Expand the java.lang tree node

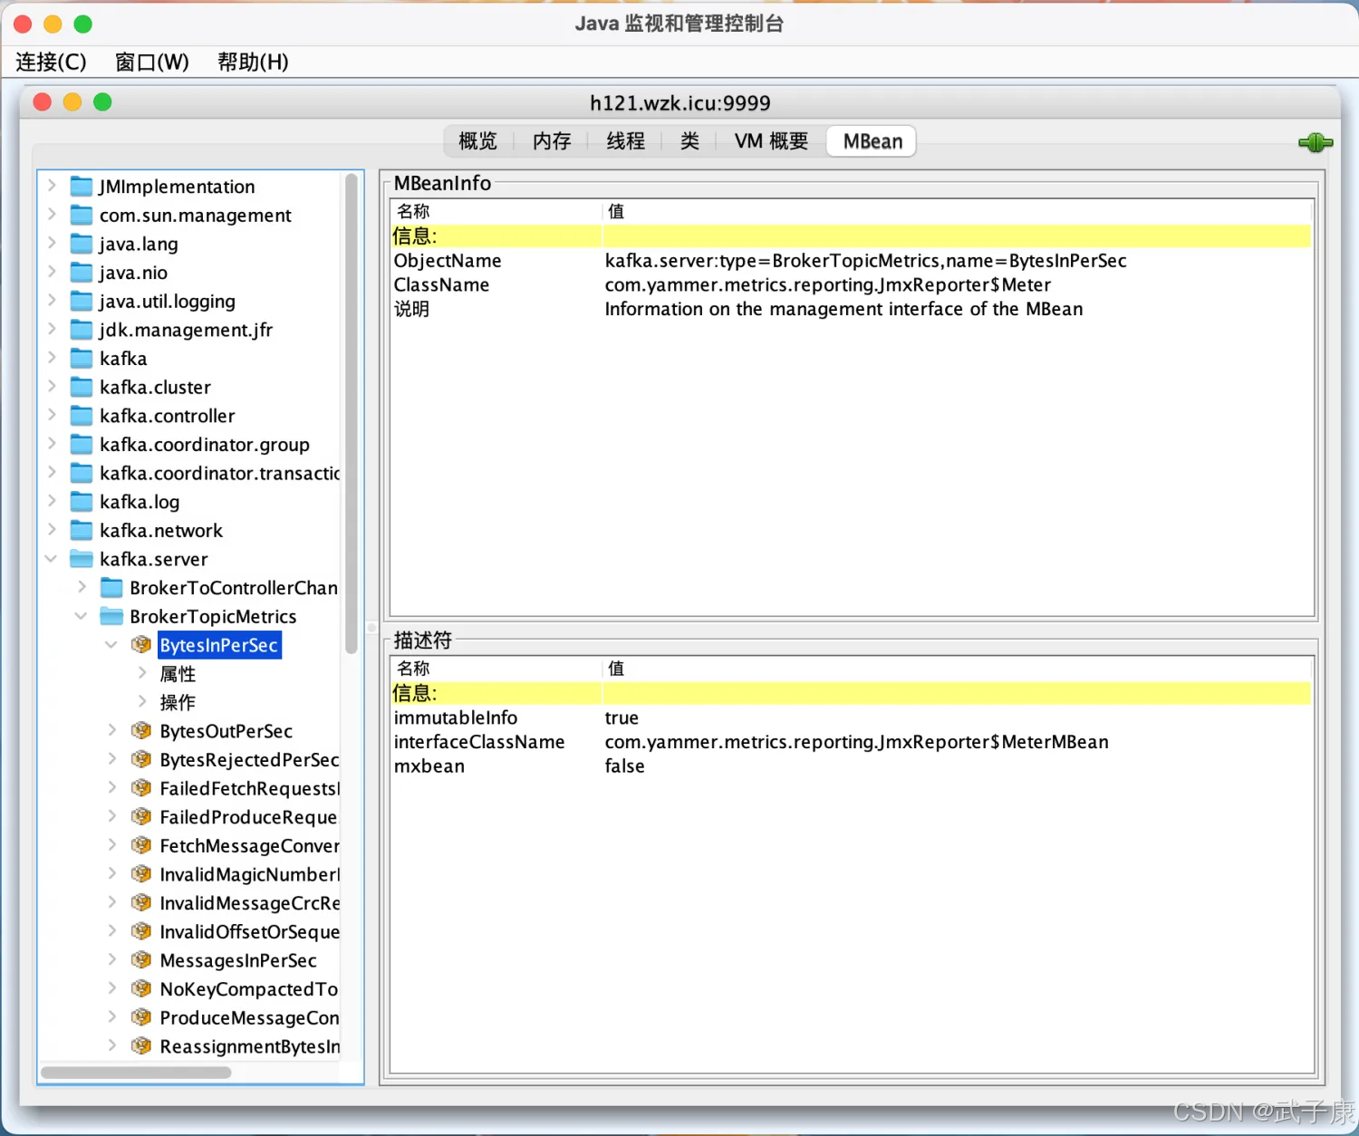coord(52,243)
